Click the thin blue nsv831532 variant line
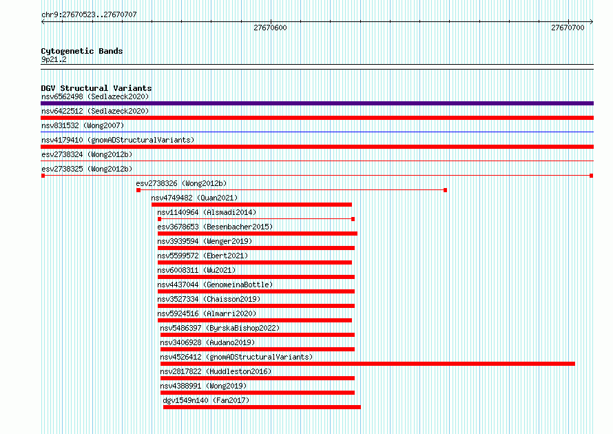The width and height of the screenshot is (613, 434). (x=317, y=132)
